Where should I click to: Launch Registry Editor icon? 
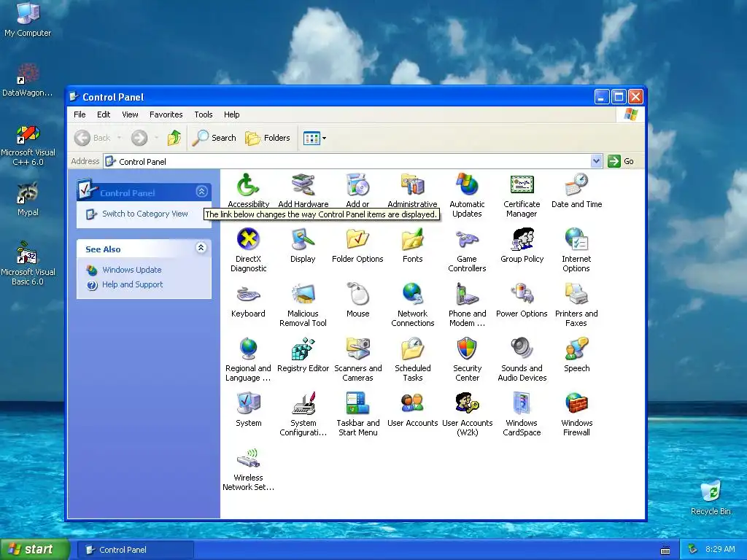pyautogui.click(x=303, y=349)
